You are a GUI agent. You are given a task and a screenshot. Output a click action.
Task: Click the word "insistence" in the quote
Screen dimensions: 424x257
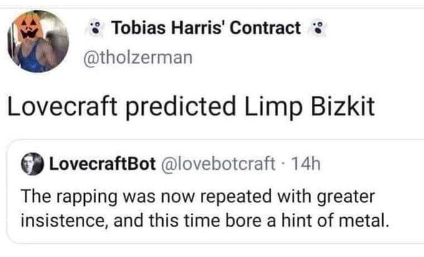[x=54, y=219]
